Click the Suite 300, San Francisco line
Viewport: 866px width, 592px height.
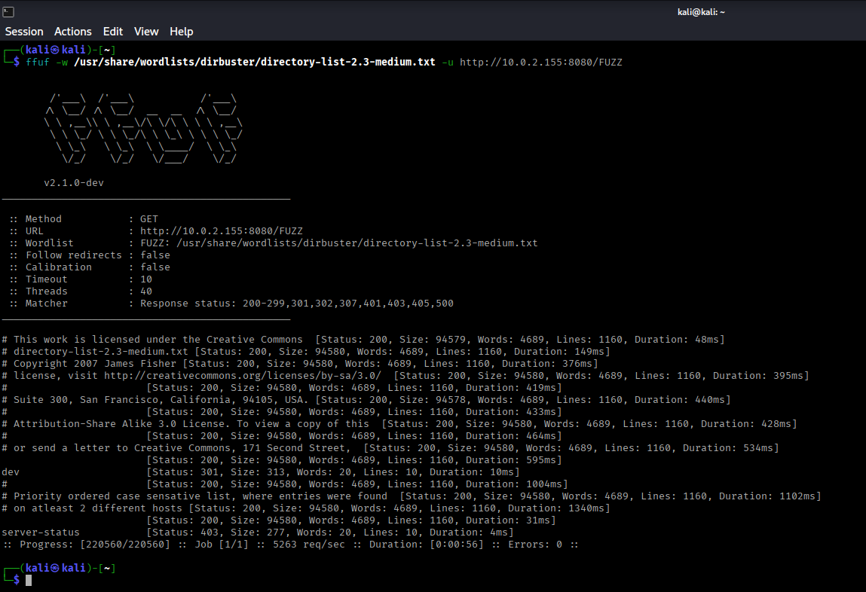[366, 400]
